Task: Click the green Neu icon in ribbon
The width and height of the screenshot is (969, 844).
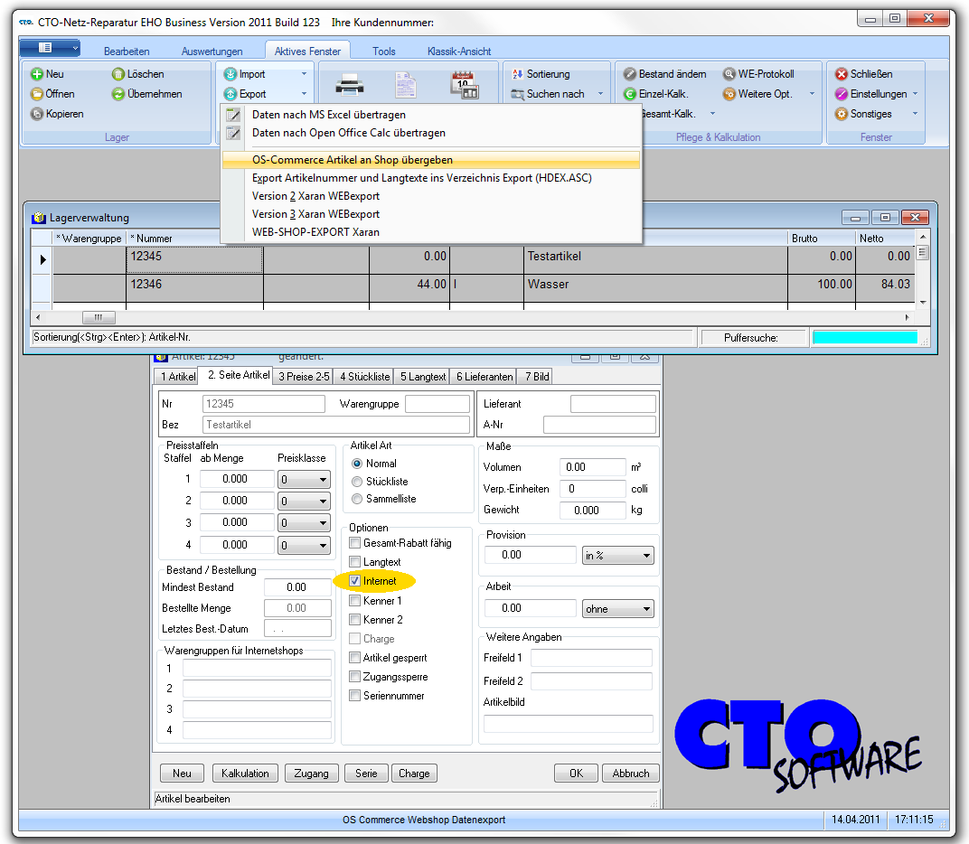Action: click(37, 74)
